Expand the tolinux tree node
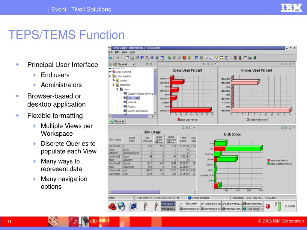This screenshot has height=230, width=307. pyautogui.click(x=114, y=80)
